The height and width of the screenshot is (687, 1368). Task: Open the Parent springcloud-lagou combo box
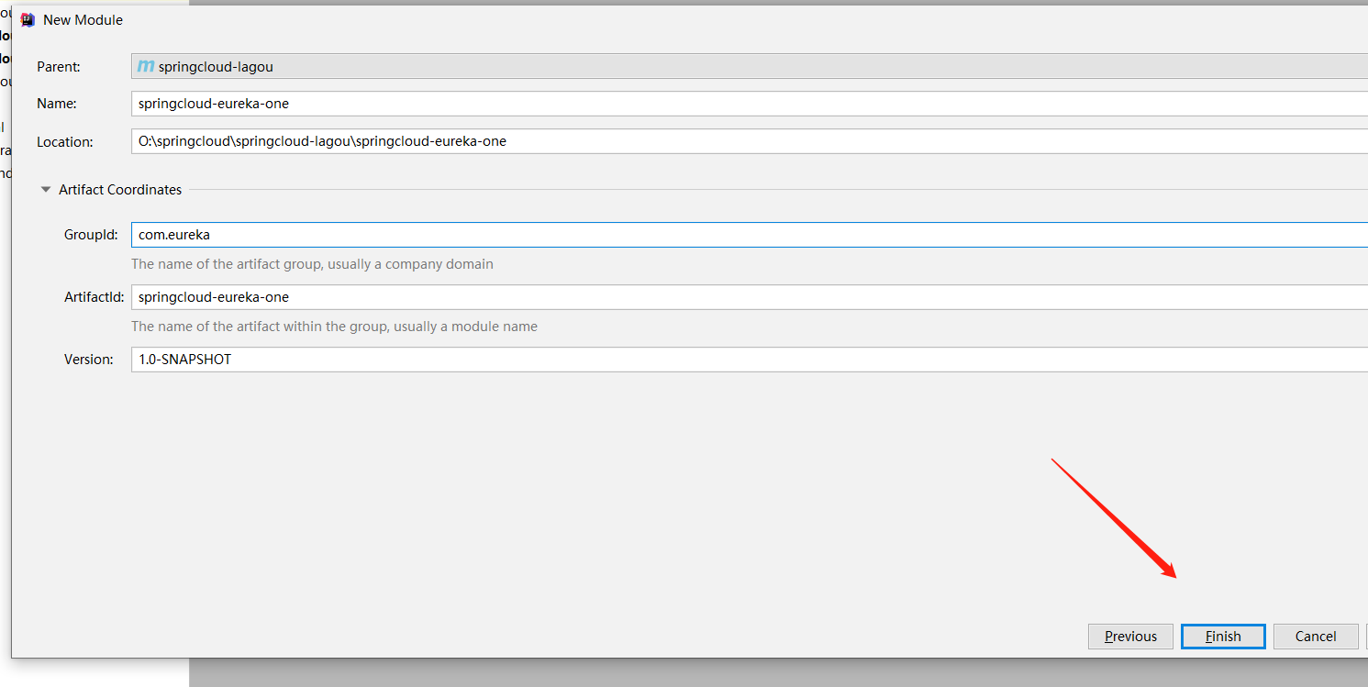(750, 66)
